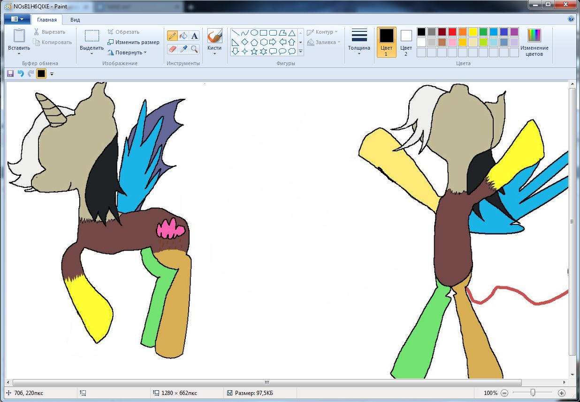Choose the green palette swatch
This screenshot has width=580, height=402.
click(x=483, y=32)
